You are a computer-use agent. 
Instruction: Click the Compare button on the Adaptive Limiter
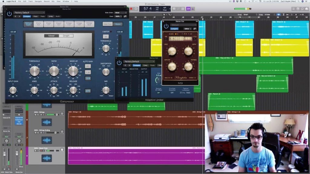tap(137, 65)
